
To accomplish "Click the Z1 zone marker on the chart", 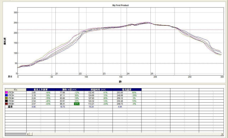I will pos(57,74).
